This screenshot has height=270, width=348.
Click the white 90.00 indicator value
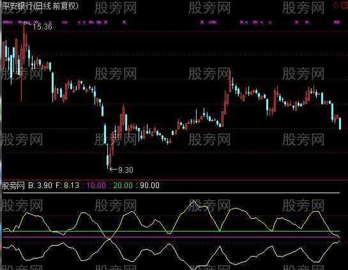tap(149, 186)
